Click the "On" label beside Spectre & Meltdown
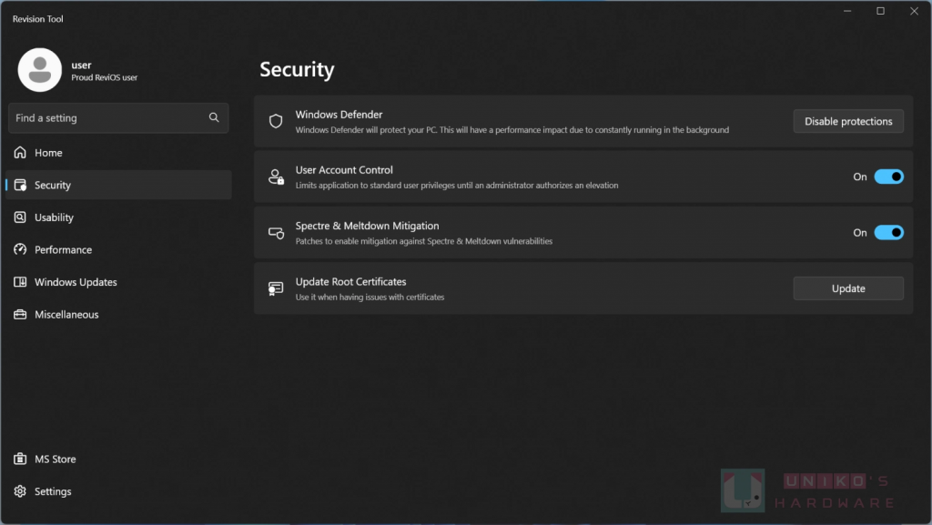 click(x=860, y=233)
